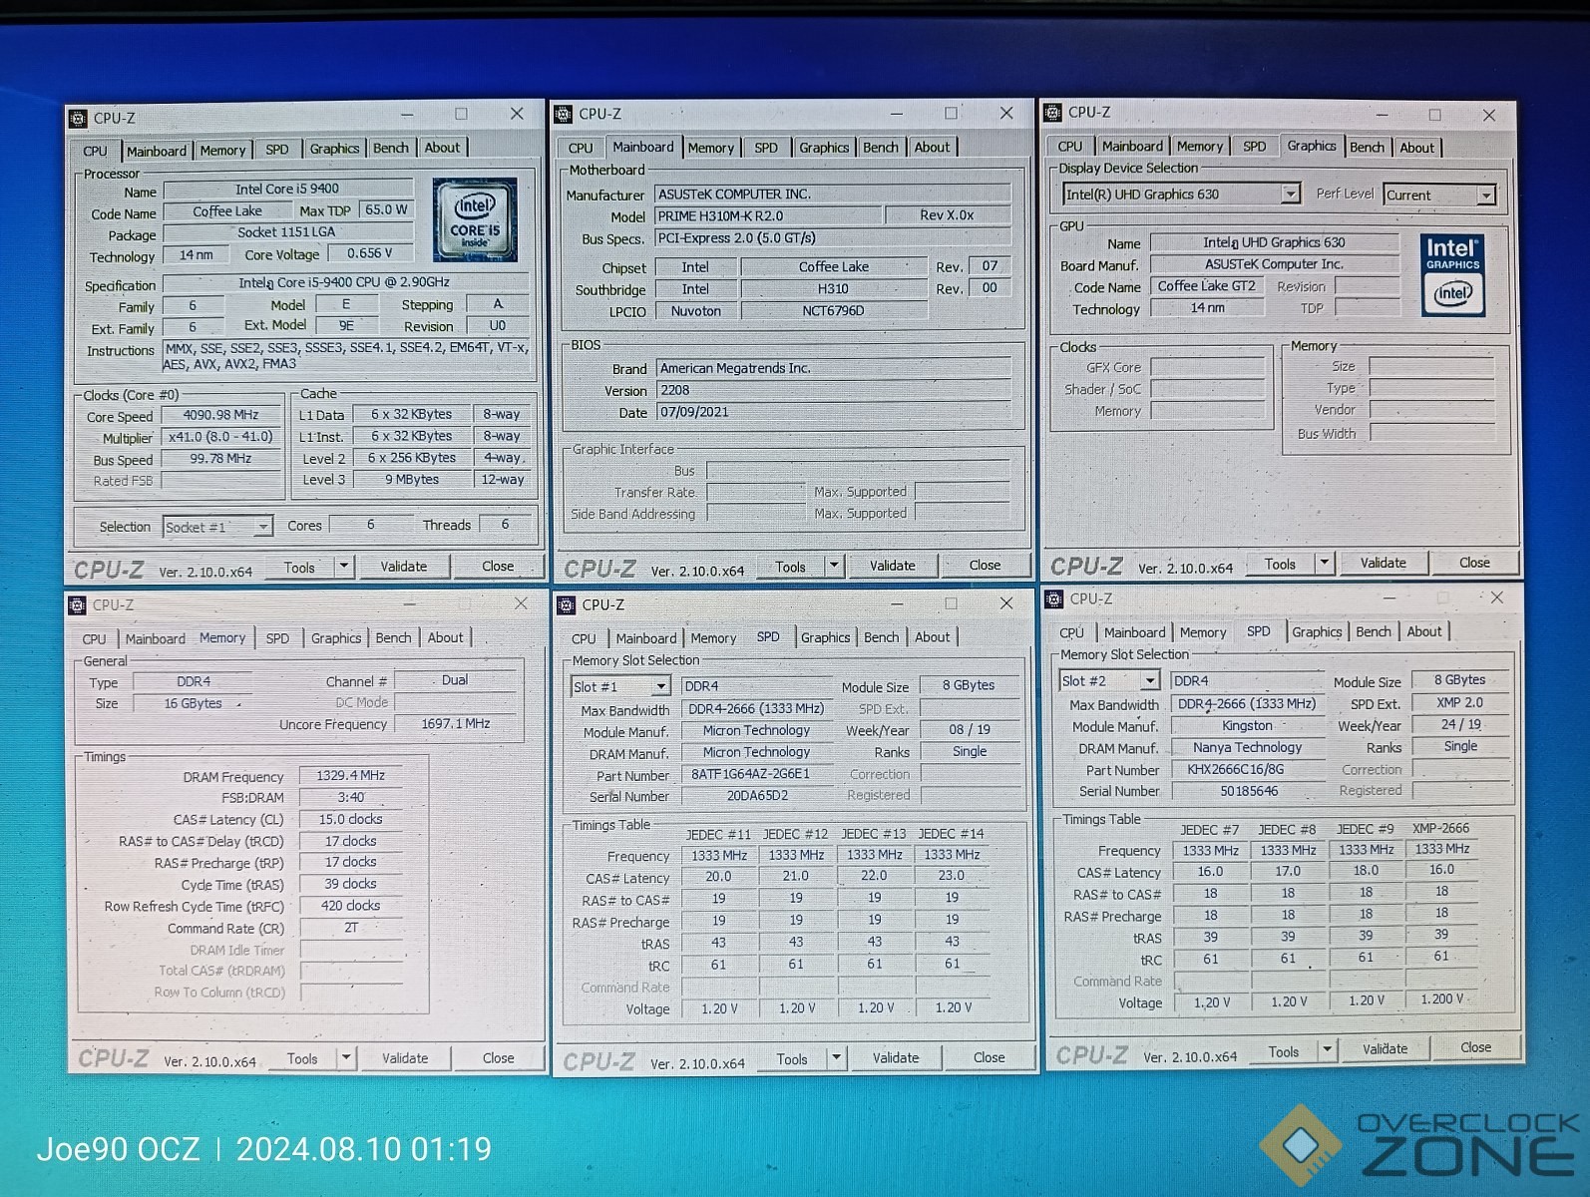Click the processor Name field Intel Core i5 9400
This screenshot has height=1197, width=1590.
[x=287, y=190]
